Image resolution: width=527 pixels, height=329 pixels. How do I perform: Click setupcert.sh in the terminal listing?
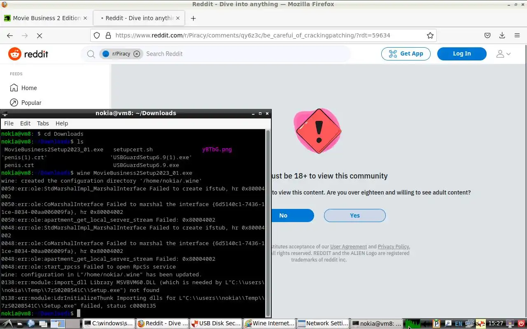coord(133,150)
